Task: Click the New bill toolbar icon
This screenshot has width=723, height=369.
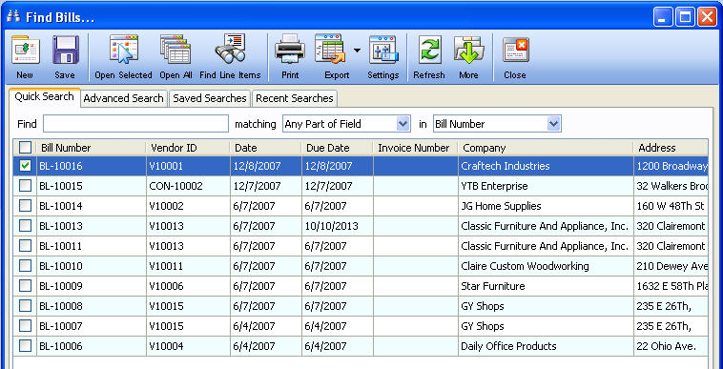Action: pos(25,50)
